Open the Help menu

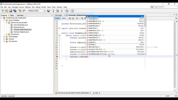click(x=65, y=7)
